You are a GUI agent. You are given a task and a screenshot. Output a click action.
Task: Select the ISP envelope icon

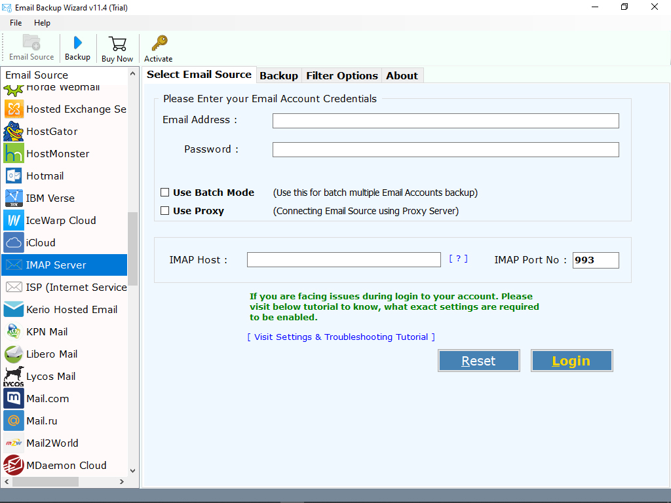(x=14, y=287)
